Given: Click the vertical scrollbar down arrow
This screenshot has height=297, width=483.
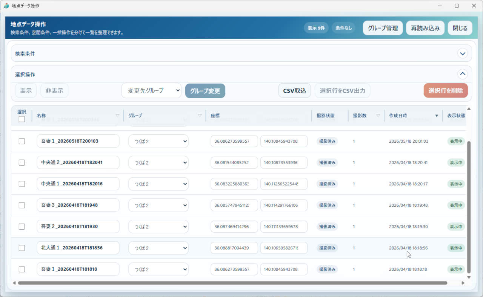Looking at the screenshot, I should pos(469,277).
